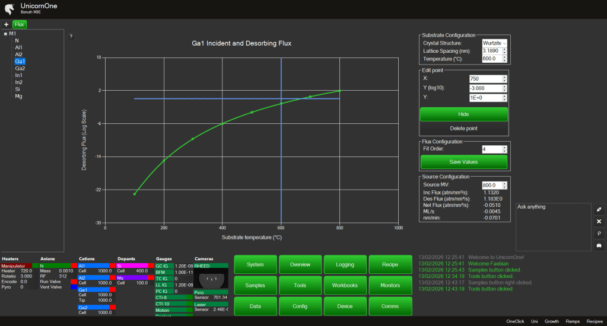
Task: Toggle the red Run Valve indicator
Action: click(74, 282)
